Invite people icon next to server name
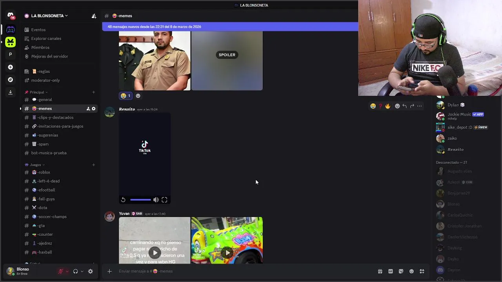The image size is (502, 282). click(x=94, y=16)
